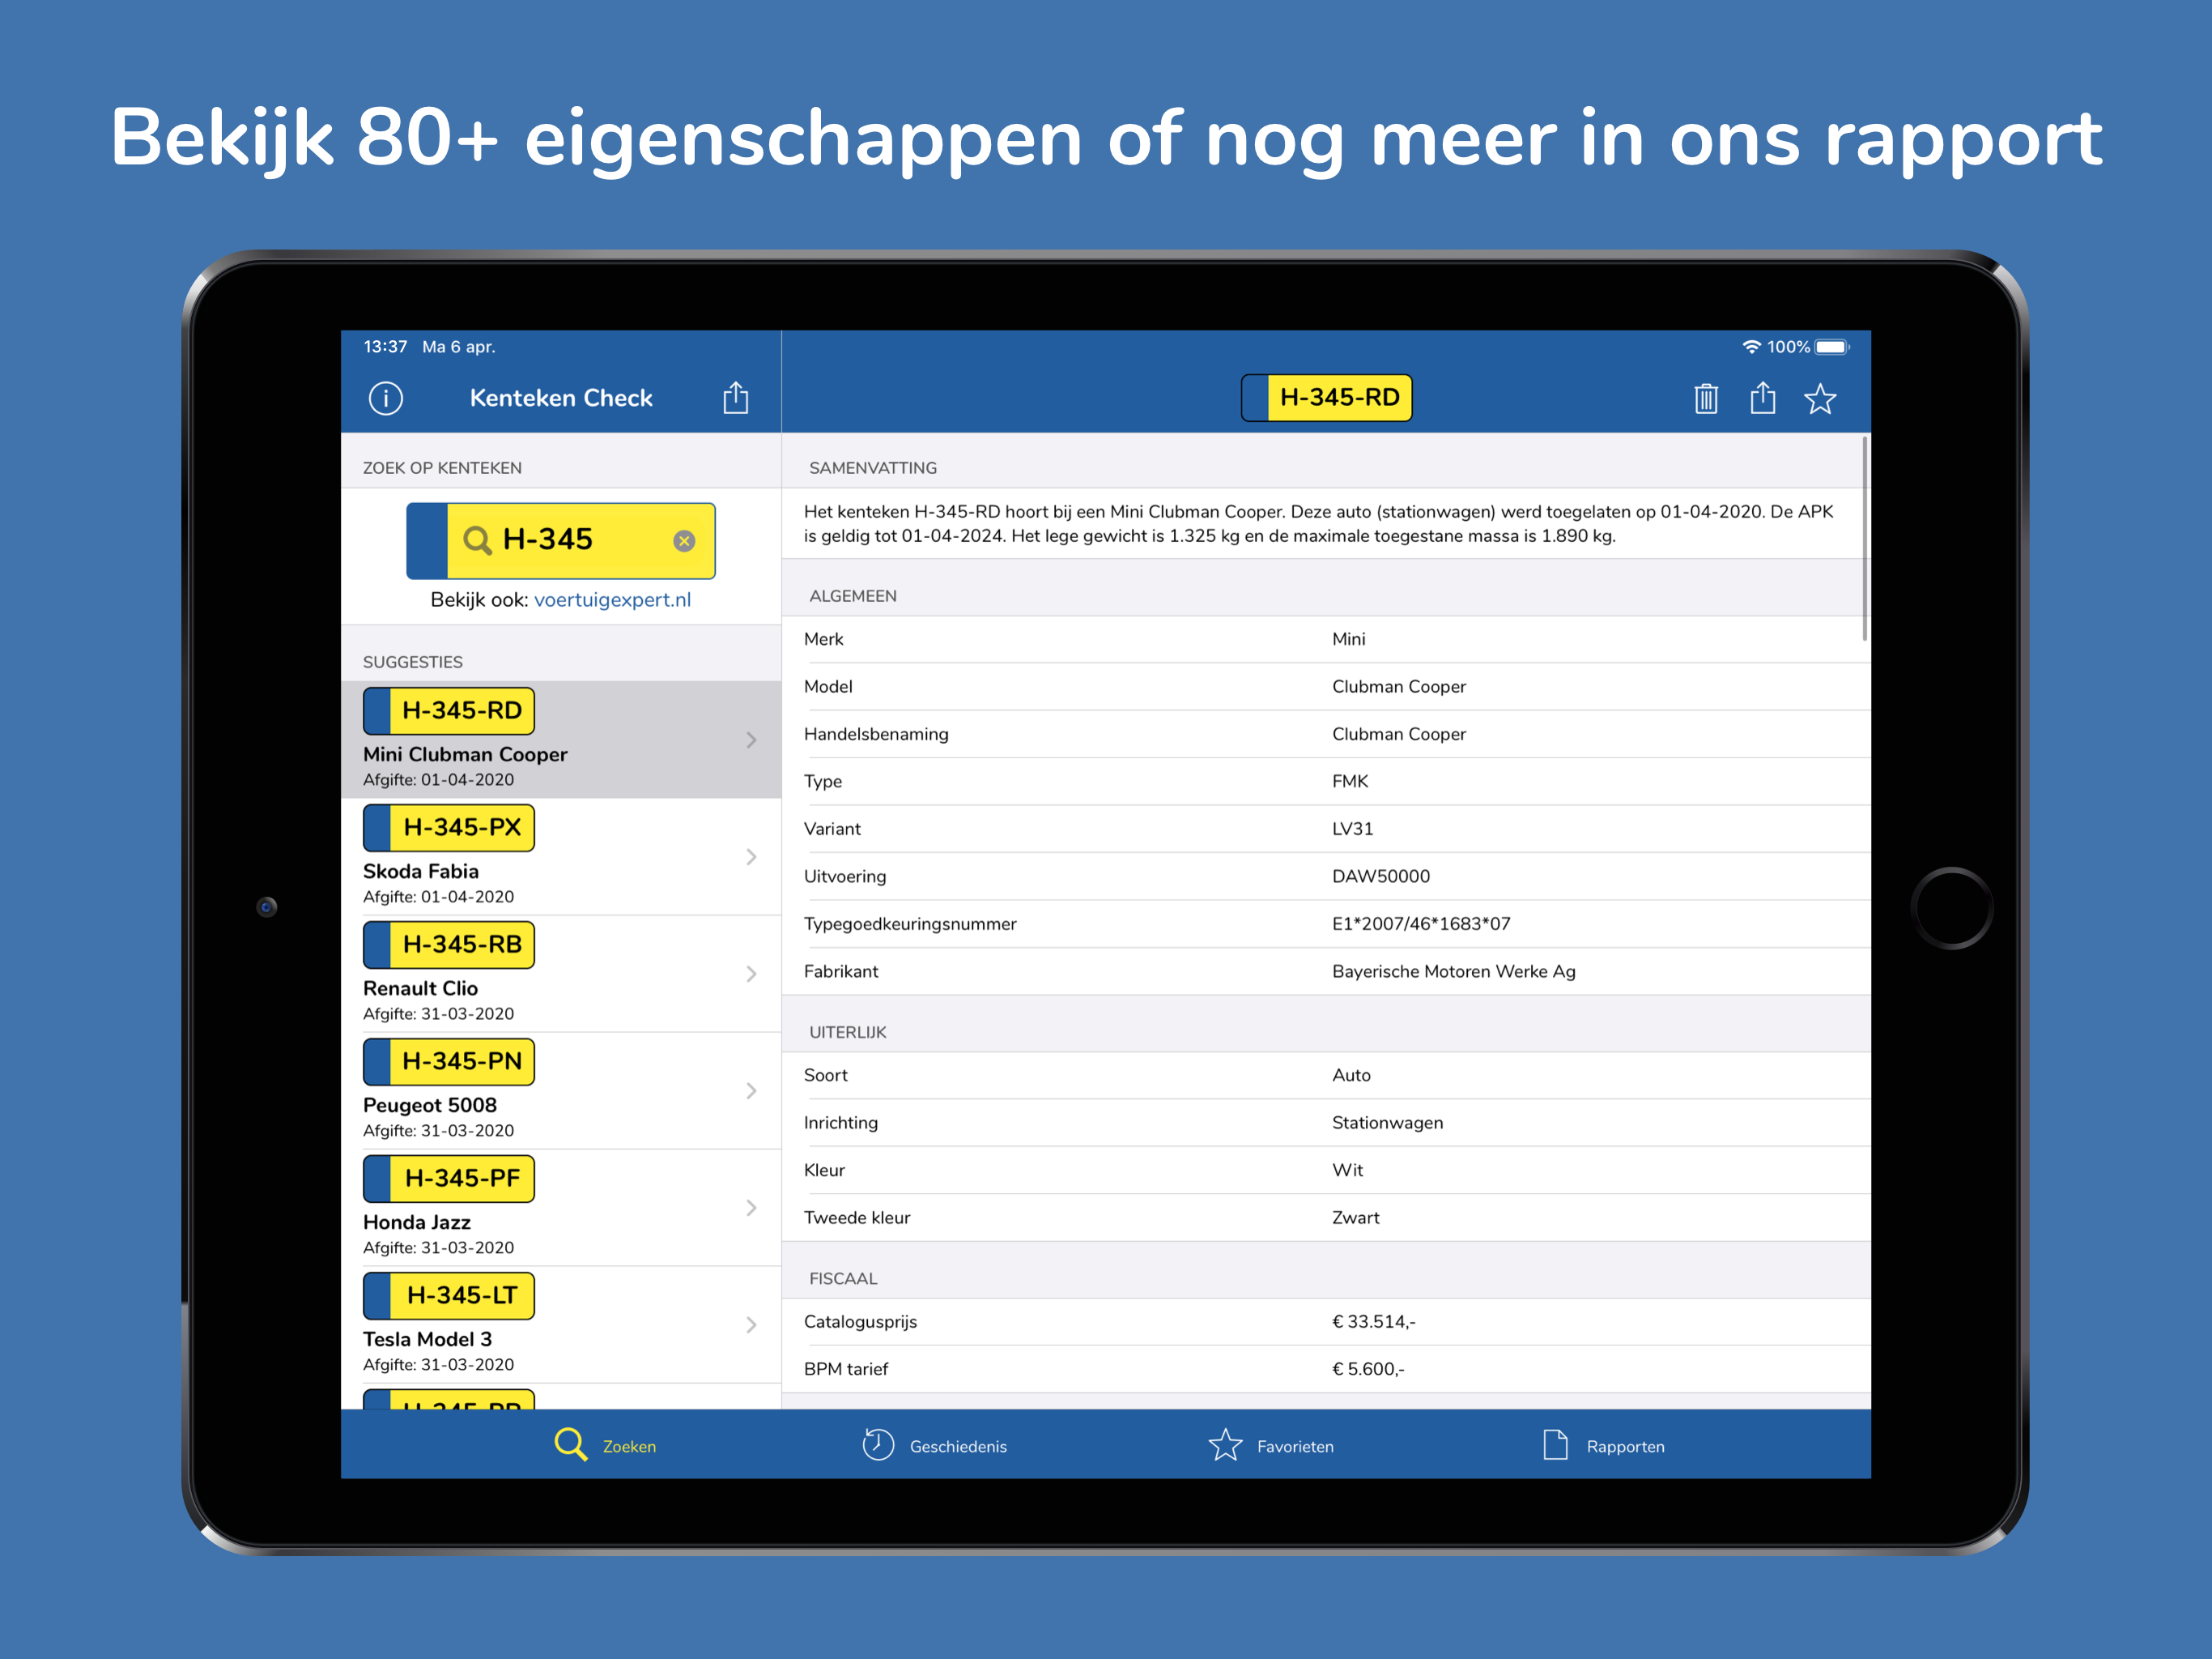The image size is (2212, 1659).
Task: Tap share icon in left panel header
Action: (736, 399)
